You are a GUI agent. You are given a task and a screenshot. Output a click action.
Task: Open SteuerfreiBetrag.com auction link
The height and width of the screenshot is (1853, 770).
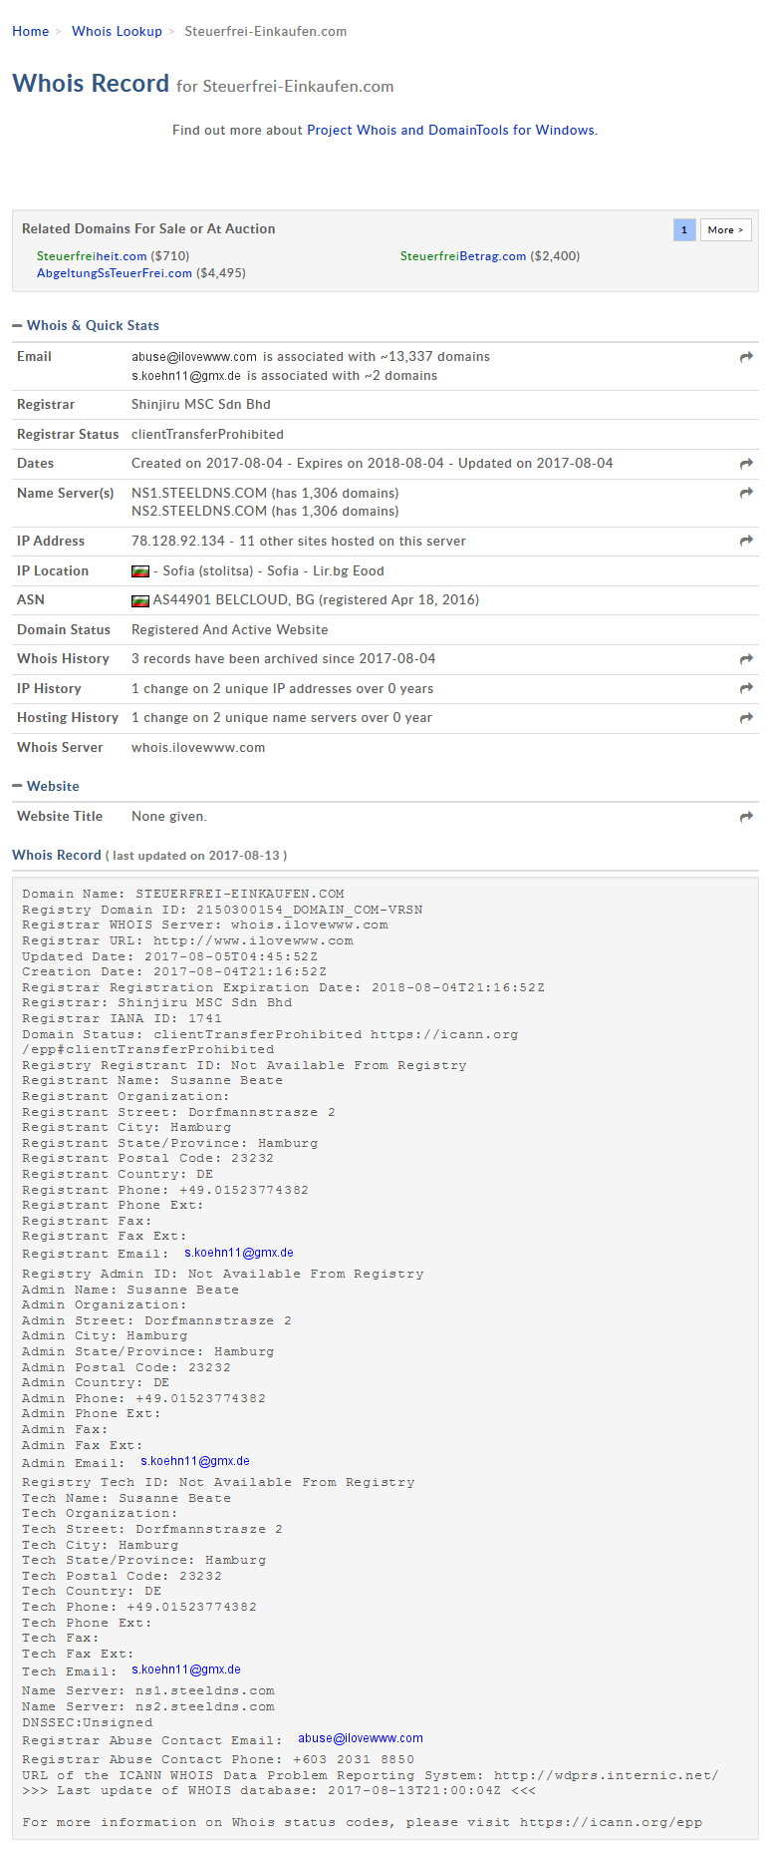coord(463,256)
